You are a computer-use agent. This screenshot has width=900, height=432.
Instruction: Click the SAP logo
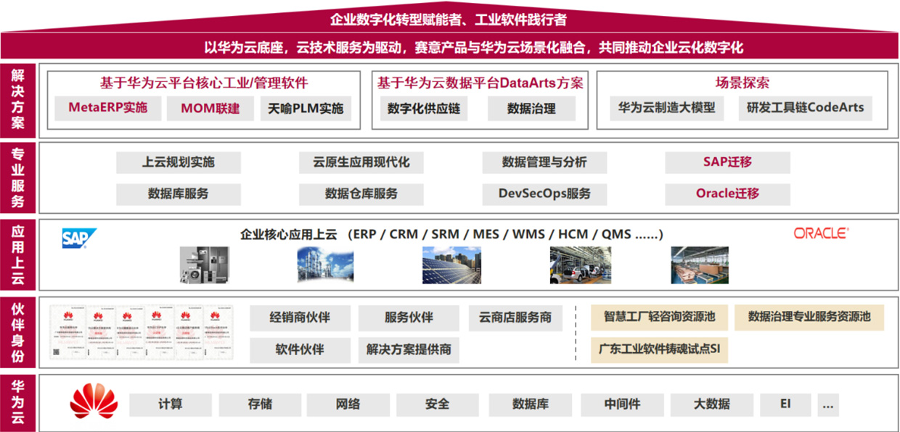tap(79, 238)
